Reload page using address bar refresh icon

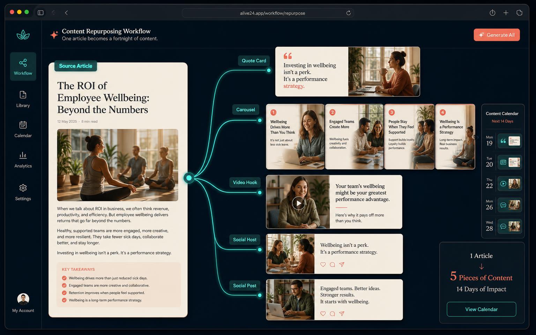coord(348,13)
